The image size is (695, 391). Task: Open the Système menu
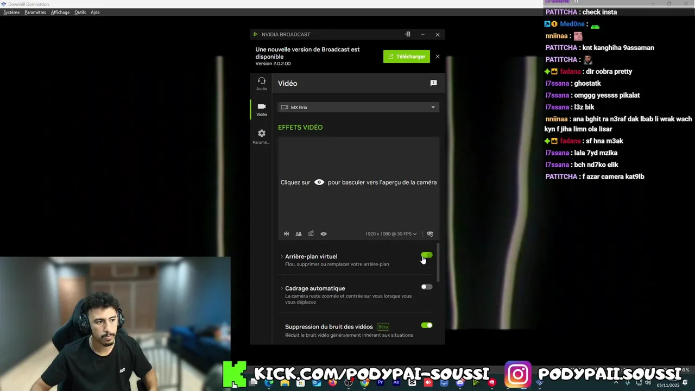click(11, 12)
